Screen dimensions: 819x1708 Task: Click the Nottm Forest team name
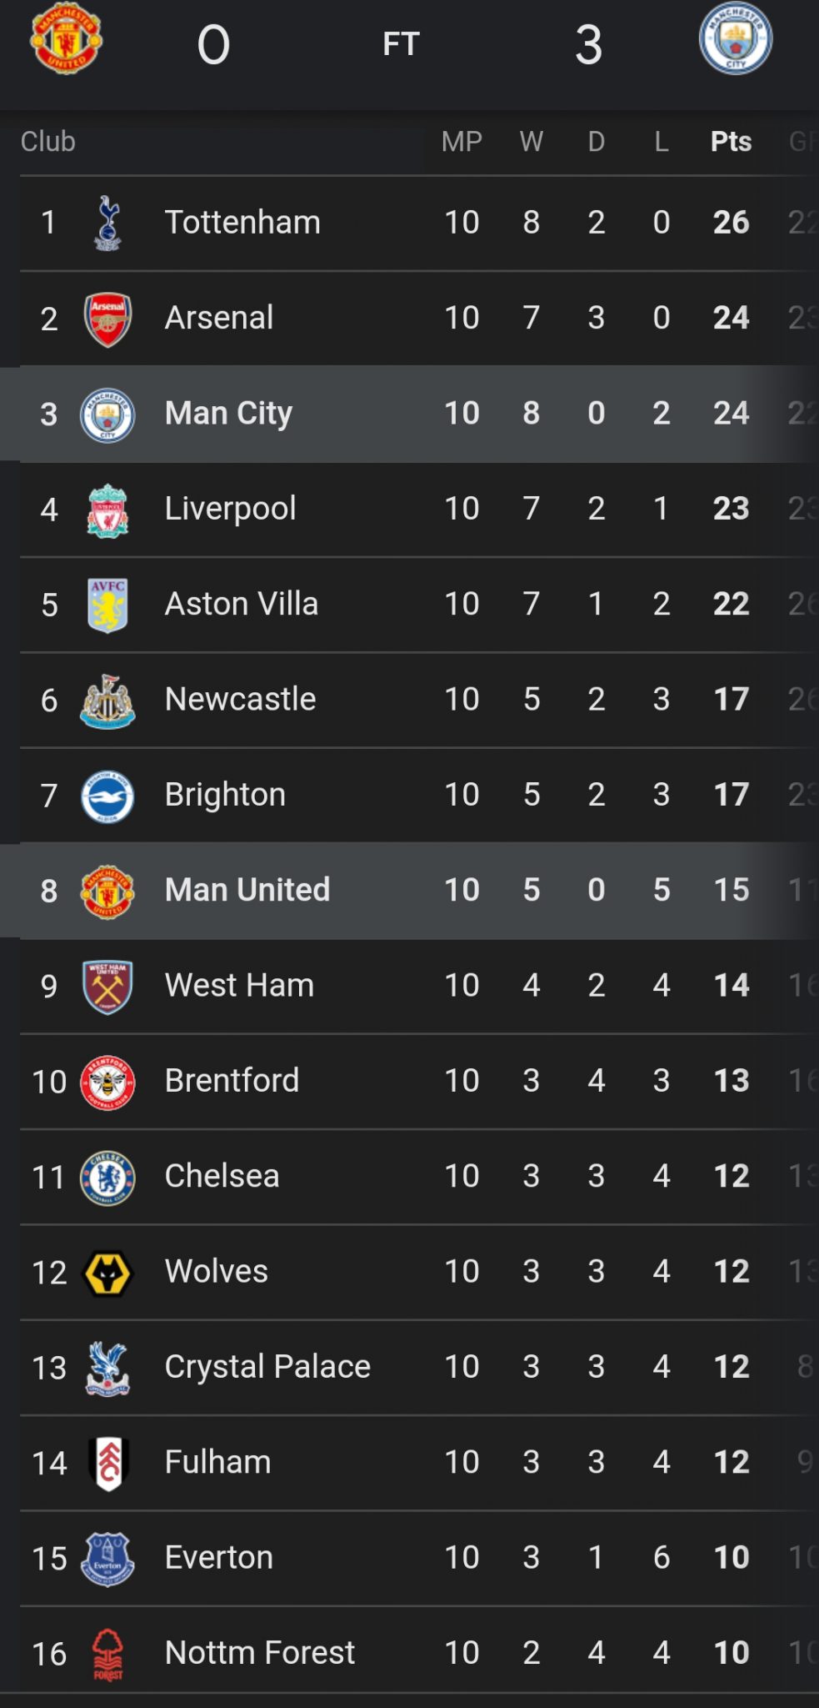pos(259,1653)
